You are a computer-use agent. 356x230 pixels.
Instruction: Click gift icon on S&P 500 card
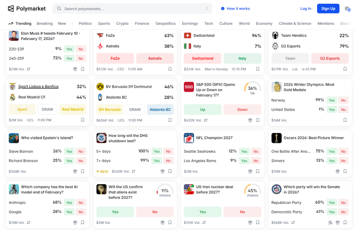tap(250, 120)
